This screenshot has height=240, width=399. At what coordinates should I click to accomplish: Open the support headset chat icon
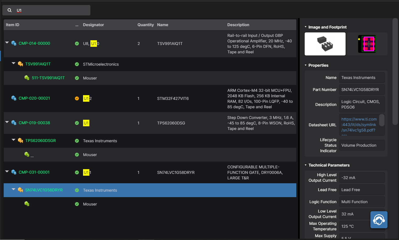[379, 220]
